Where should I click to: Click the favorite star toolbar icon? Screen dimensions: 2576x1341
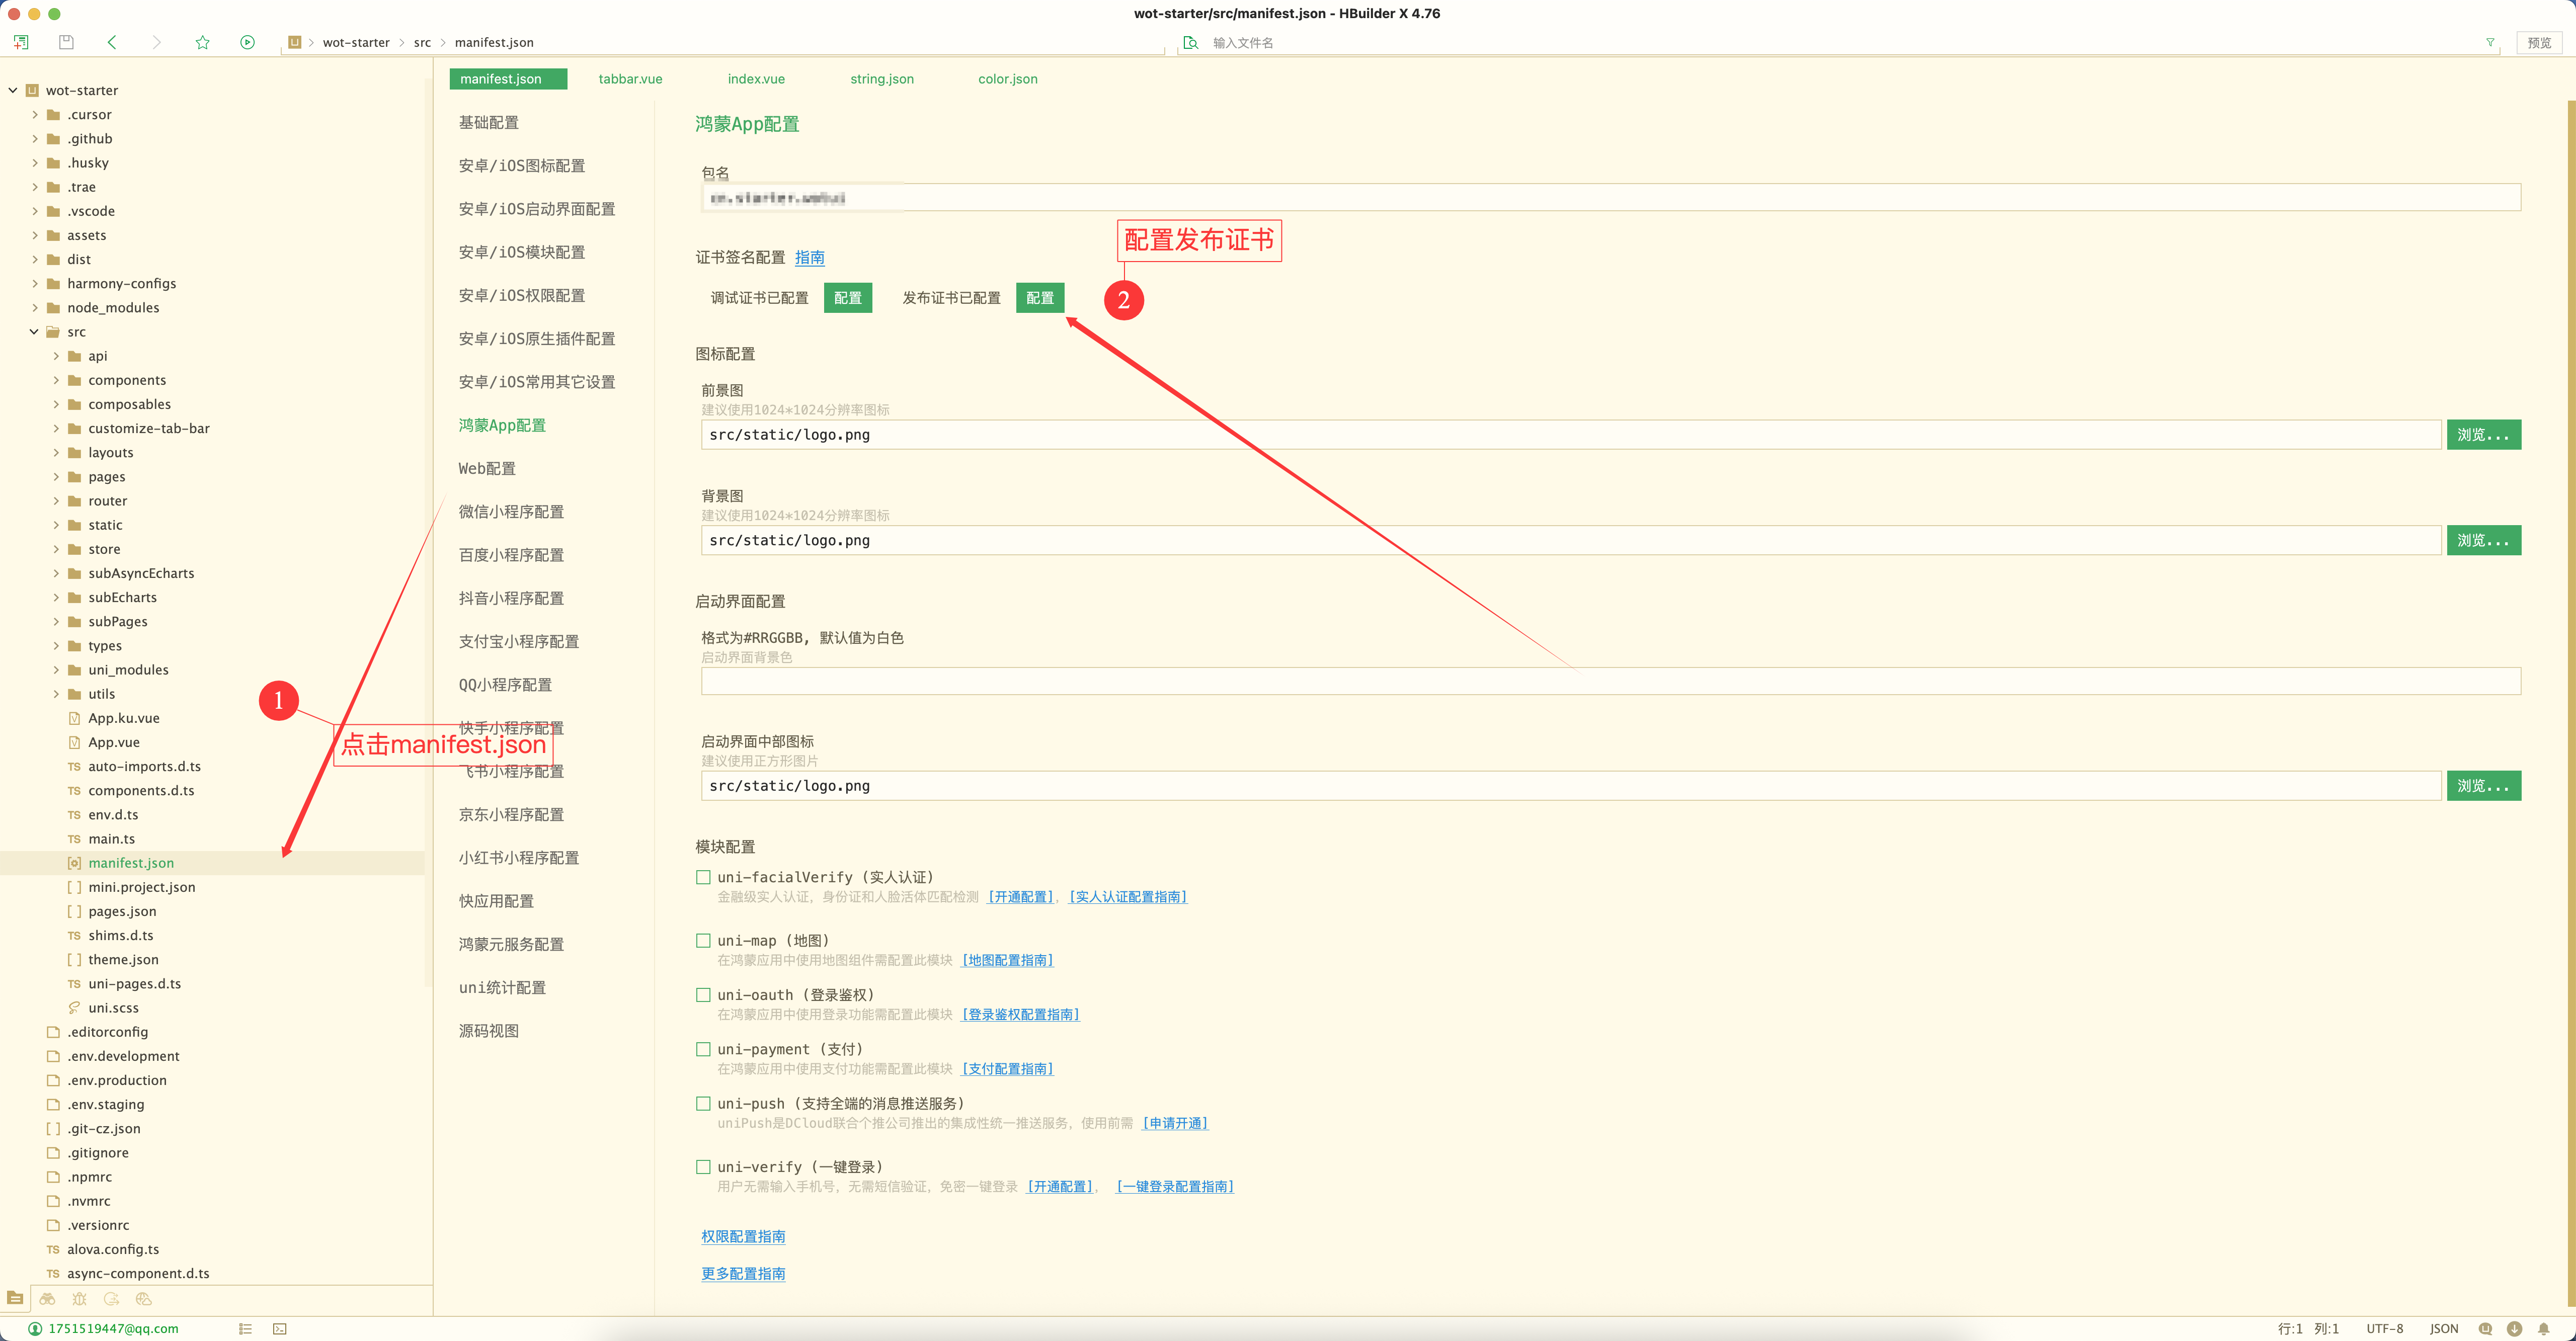203,42
